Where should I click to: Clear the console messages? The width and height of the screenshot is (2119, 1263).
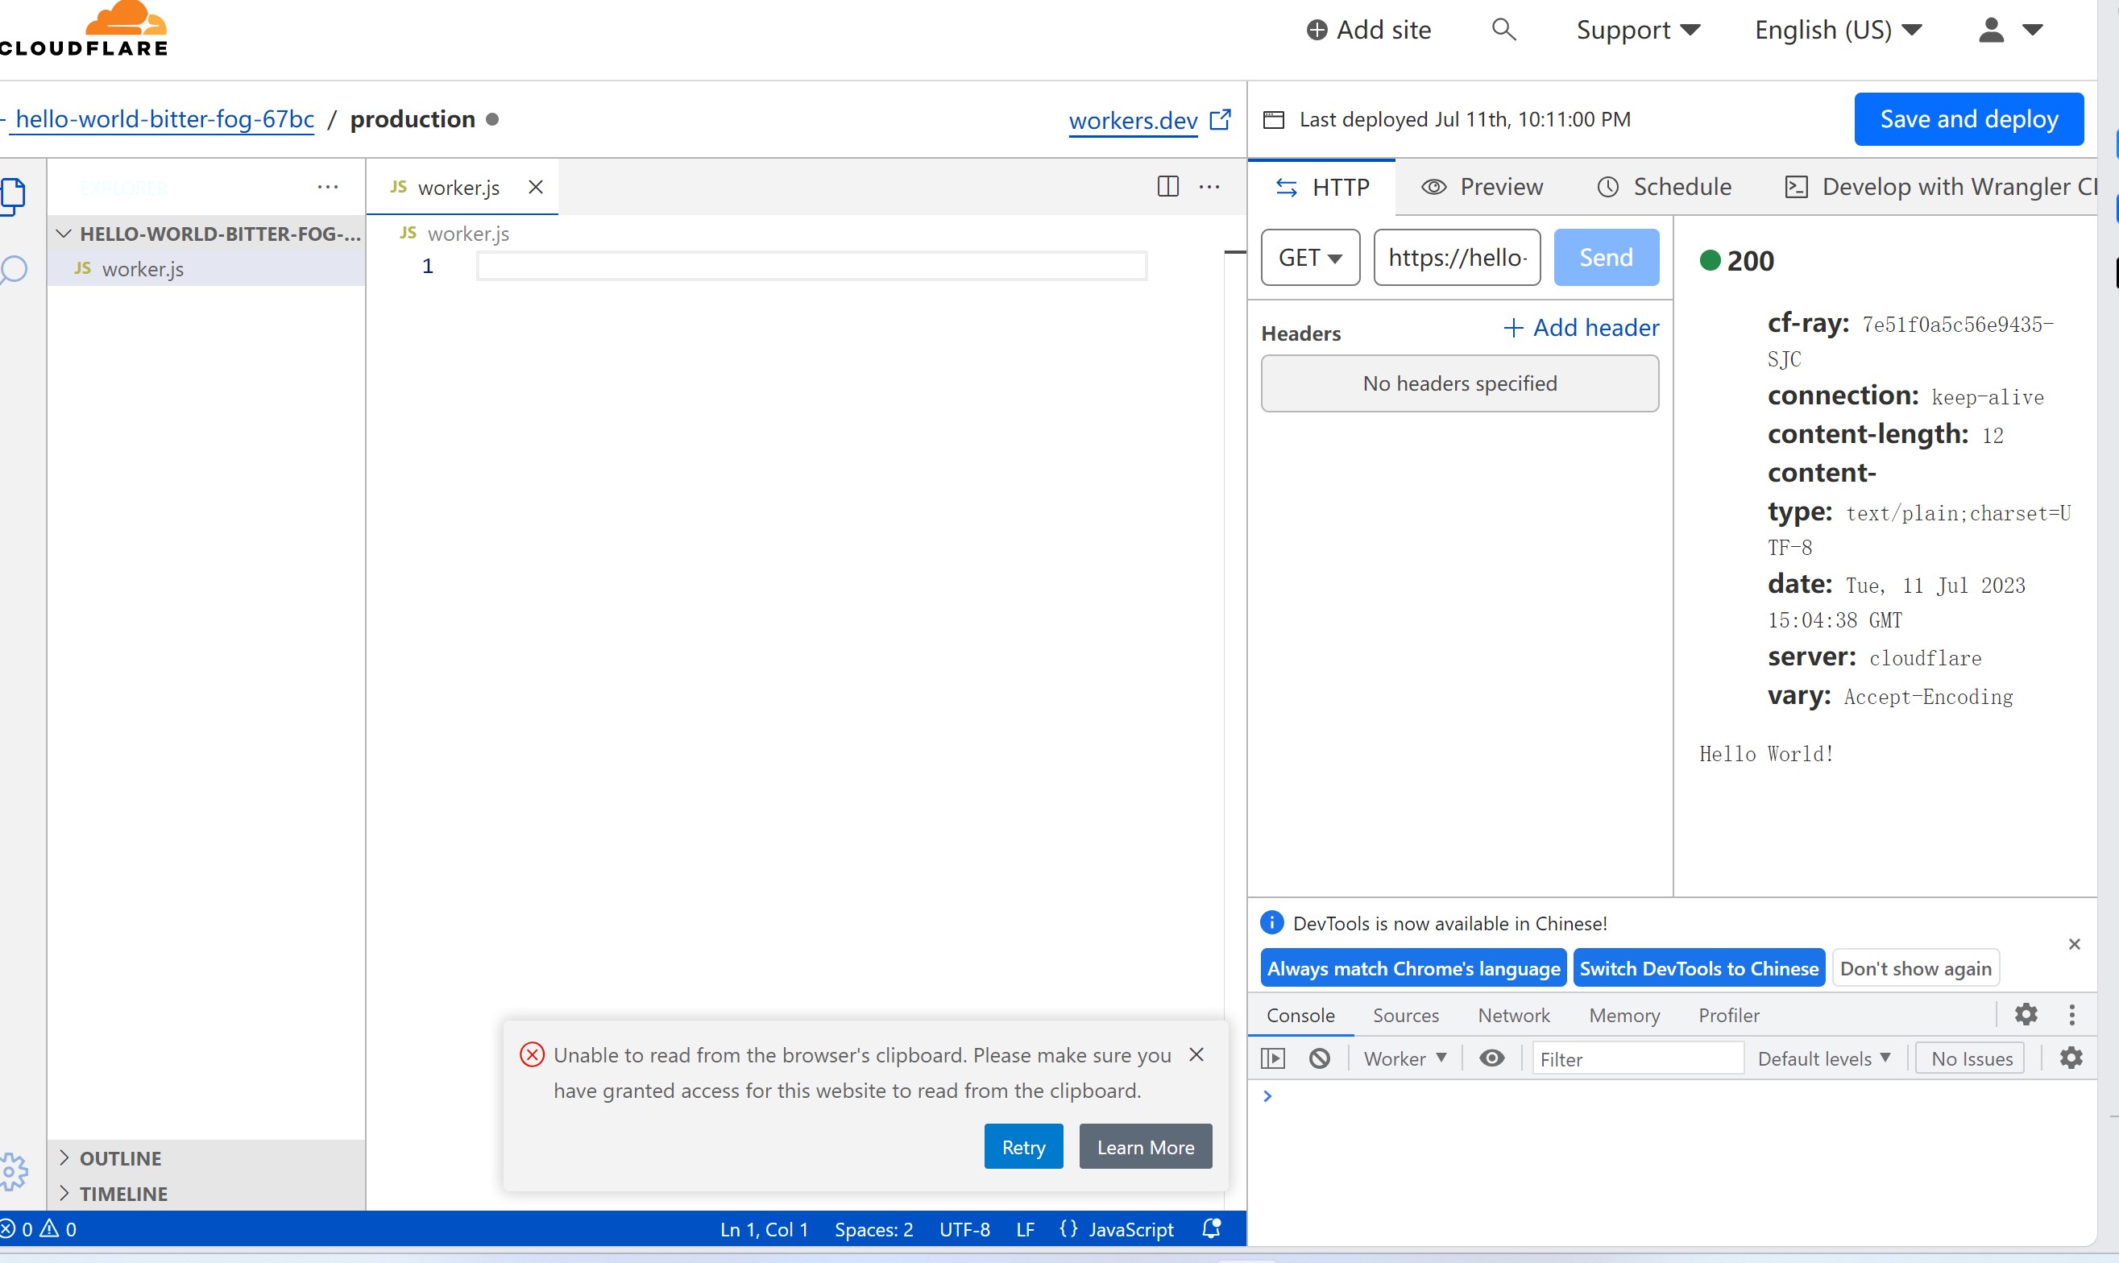pos(1320,1058)
